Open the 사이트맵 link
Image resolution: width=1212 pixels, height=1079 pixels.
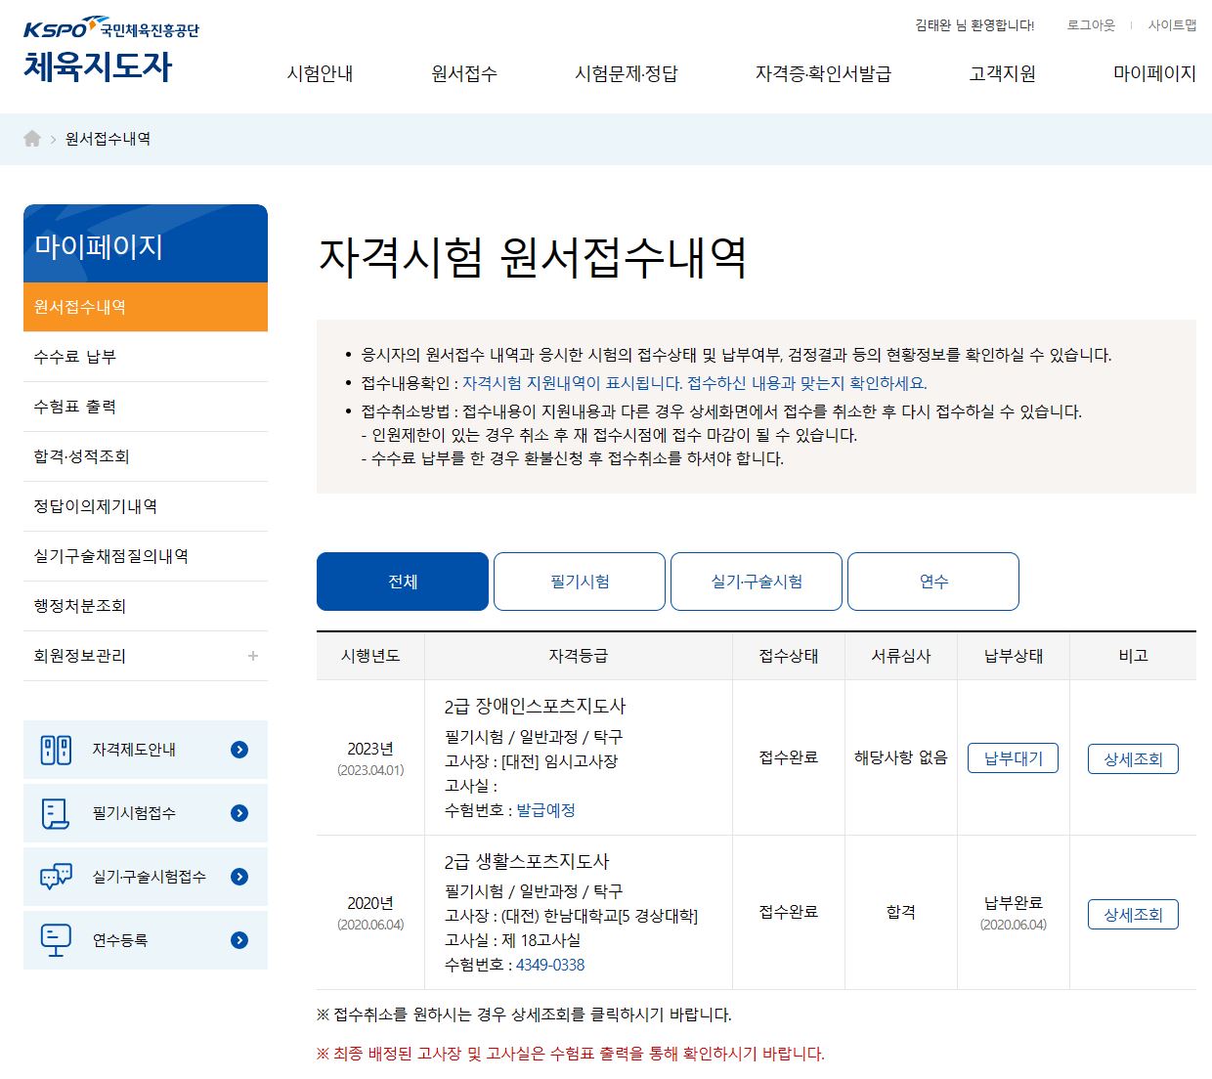[1172, 25]
